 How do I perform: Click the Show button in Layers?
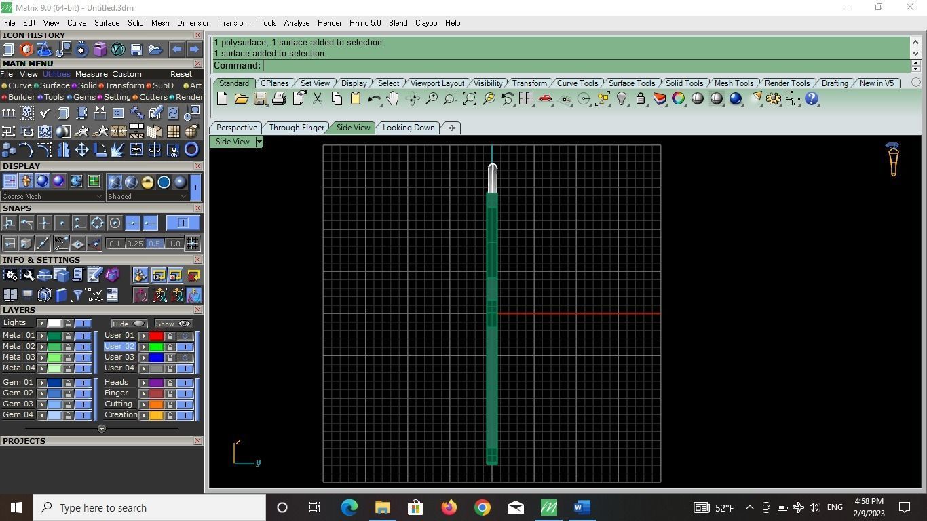[x=173, y=324]
